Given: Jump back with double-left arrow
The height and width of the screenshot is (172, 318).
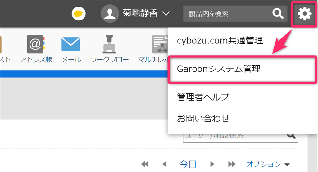Looking at the screenshot, I should tap(145, 164).
